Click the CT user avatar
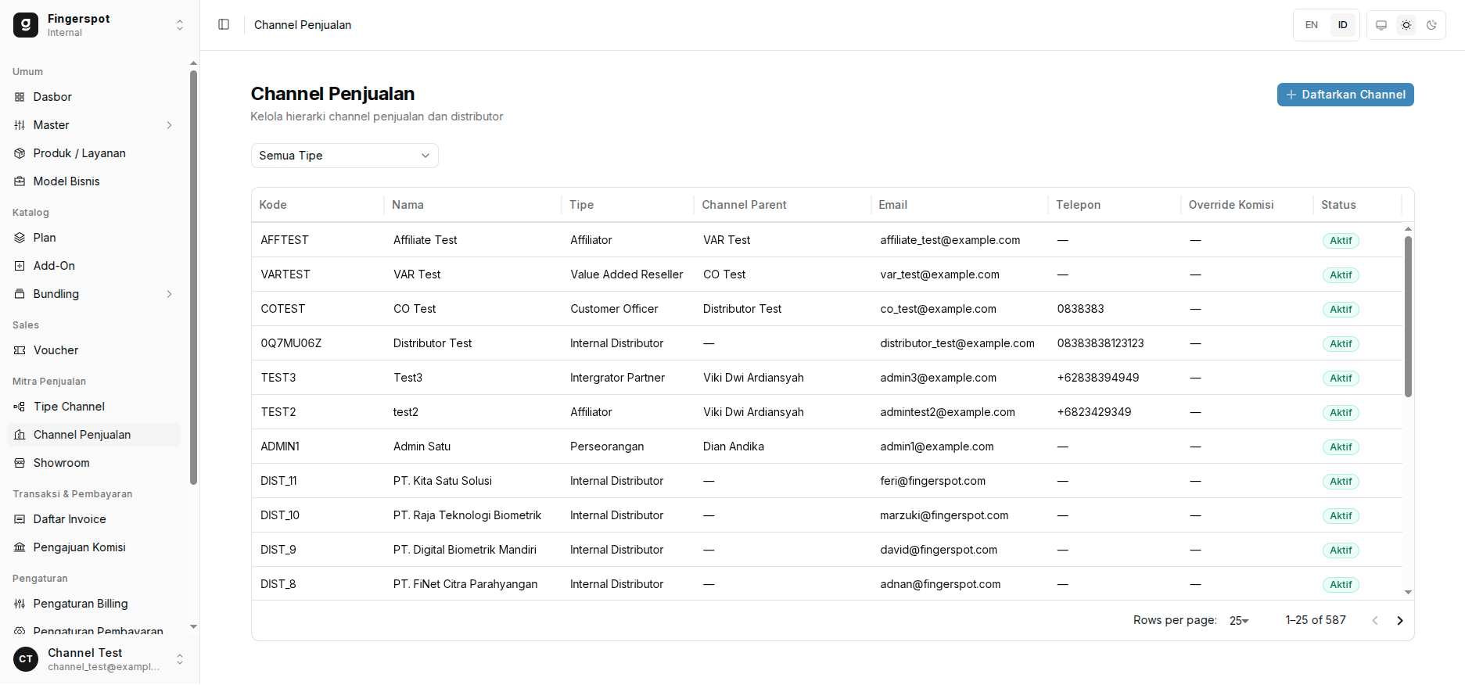Viewport: 1465px width, 685px height. click(x=26, y=659)
